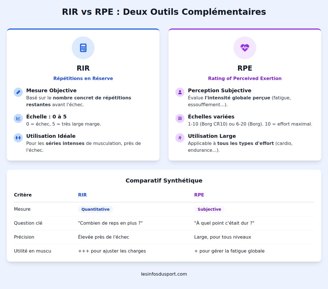Click the RIR vs RPE page title
This screenshot has width=328, height=289.
pyautogui.click(x=164, y=12)
